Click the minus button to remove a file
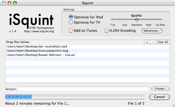Viewport: 175px width, 107px height. (x=153, y=42)
